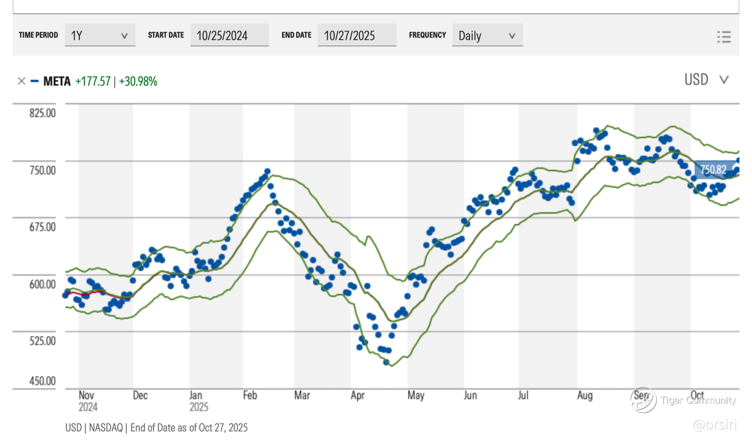
Task: Open the chart list menu icon
Action: click(724, 37)
